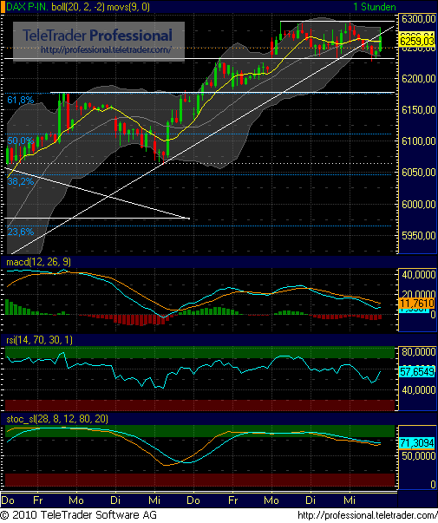The image size is (438, 523).
Task: Click the stochastic 50,0000 axis label
Action: [418, 456]
